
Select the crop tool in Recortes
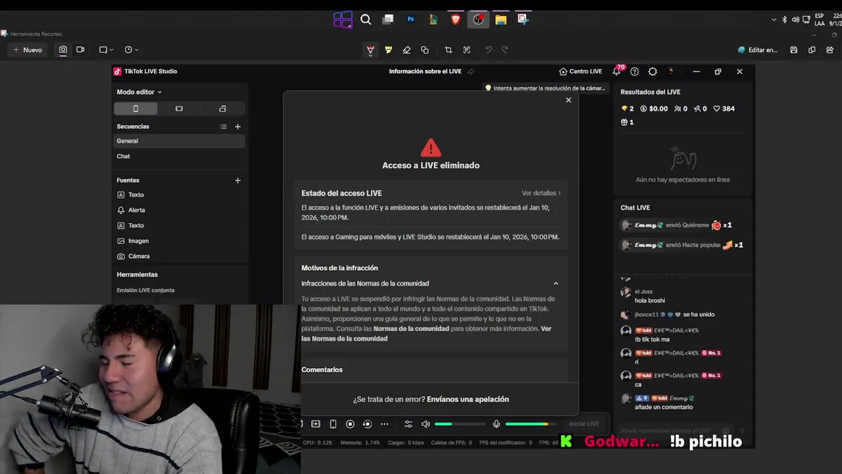click(449, 50)
